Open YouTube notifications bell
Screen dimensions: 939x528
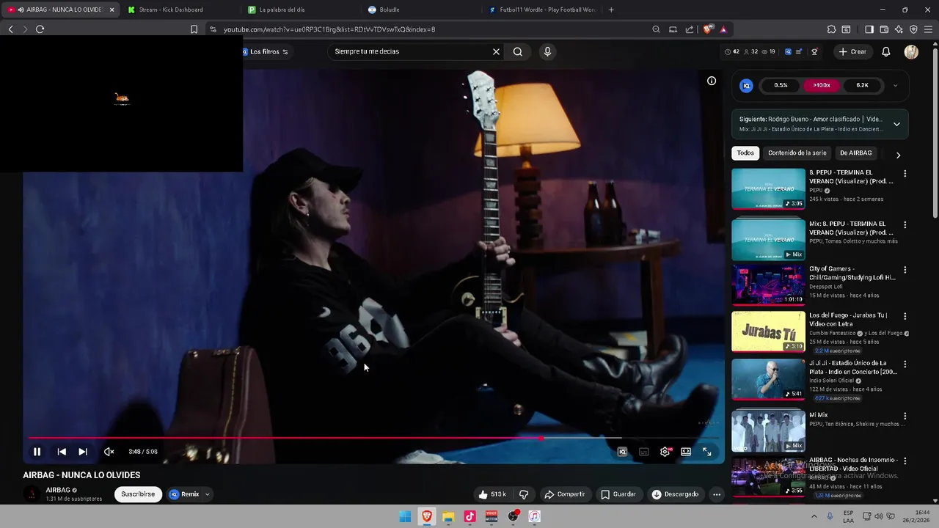(x=886, y=51)
